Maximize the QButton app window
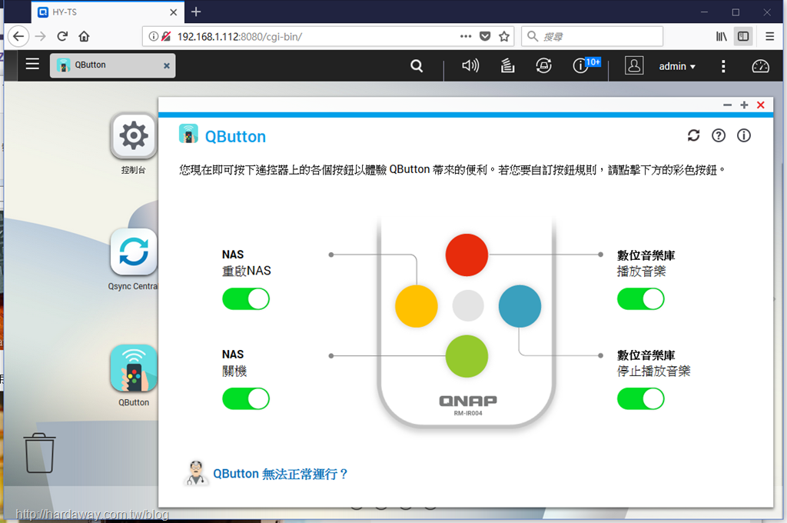This screenshot has height=523, width=787. click(x=744, y=105)
